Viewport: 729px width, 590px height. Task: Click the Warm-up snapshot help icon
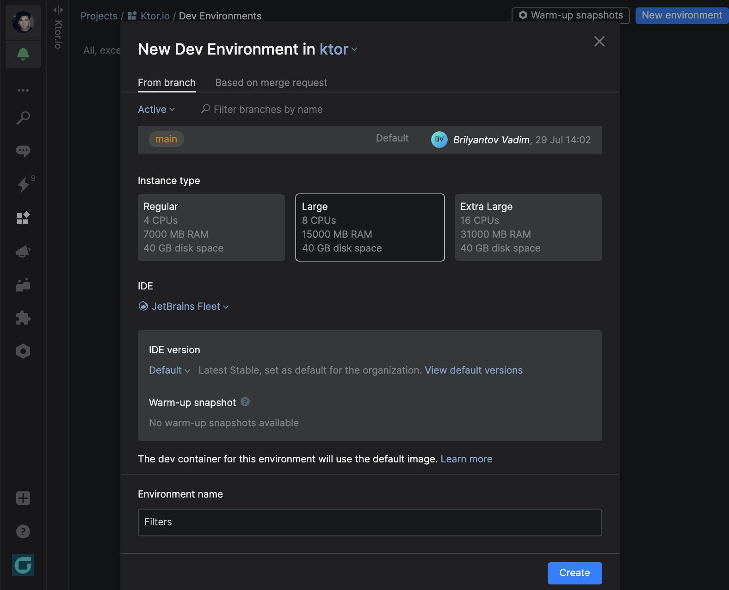pyautogui.click(x=246, y=402)
